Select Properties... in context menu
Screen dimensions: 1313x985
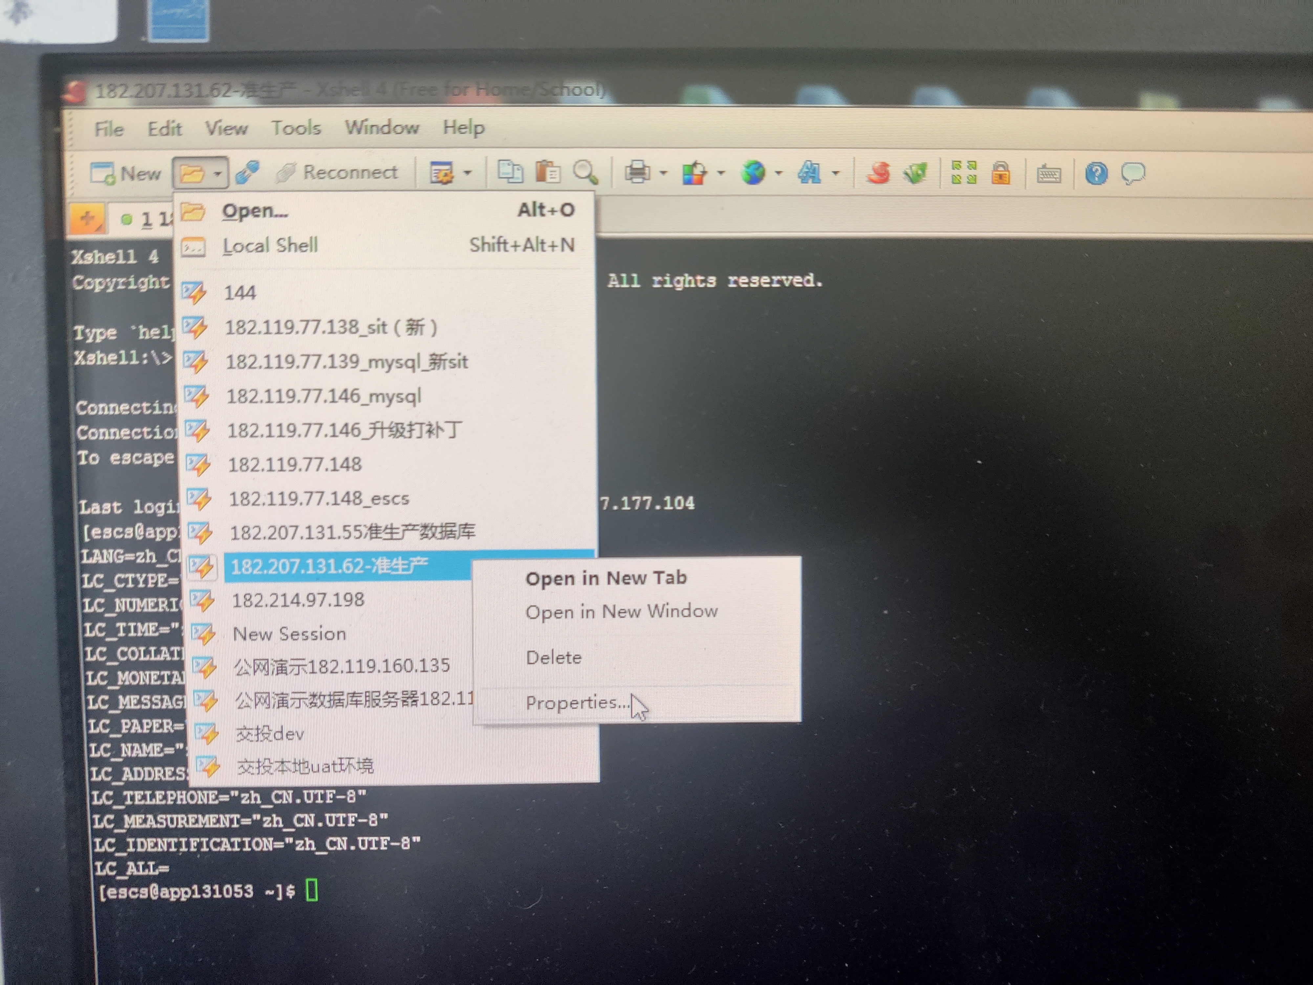(576, 703)
